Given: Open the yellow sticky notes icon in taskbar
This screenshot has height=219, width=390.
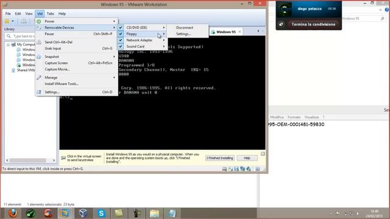Looking at the screenshot, I should coord(119,214).
